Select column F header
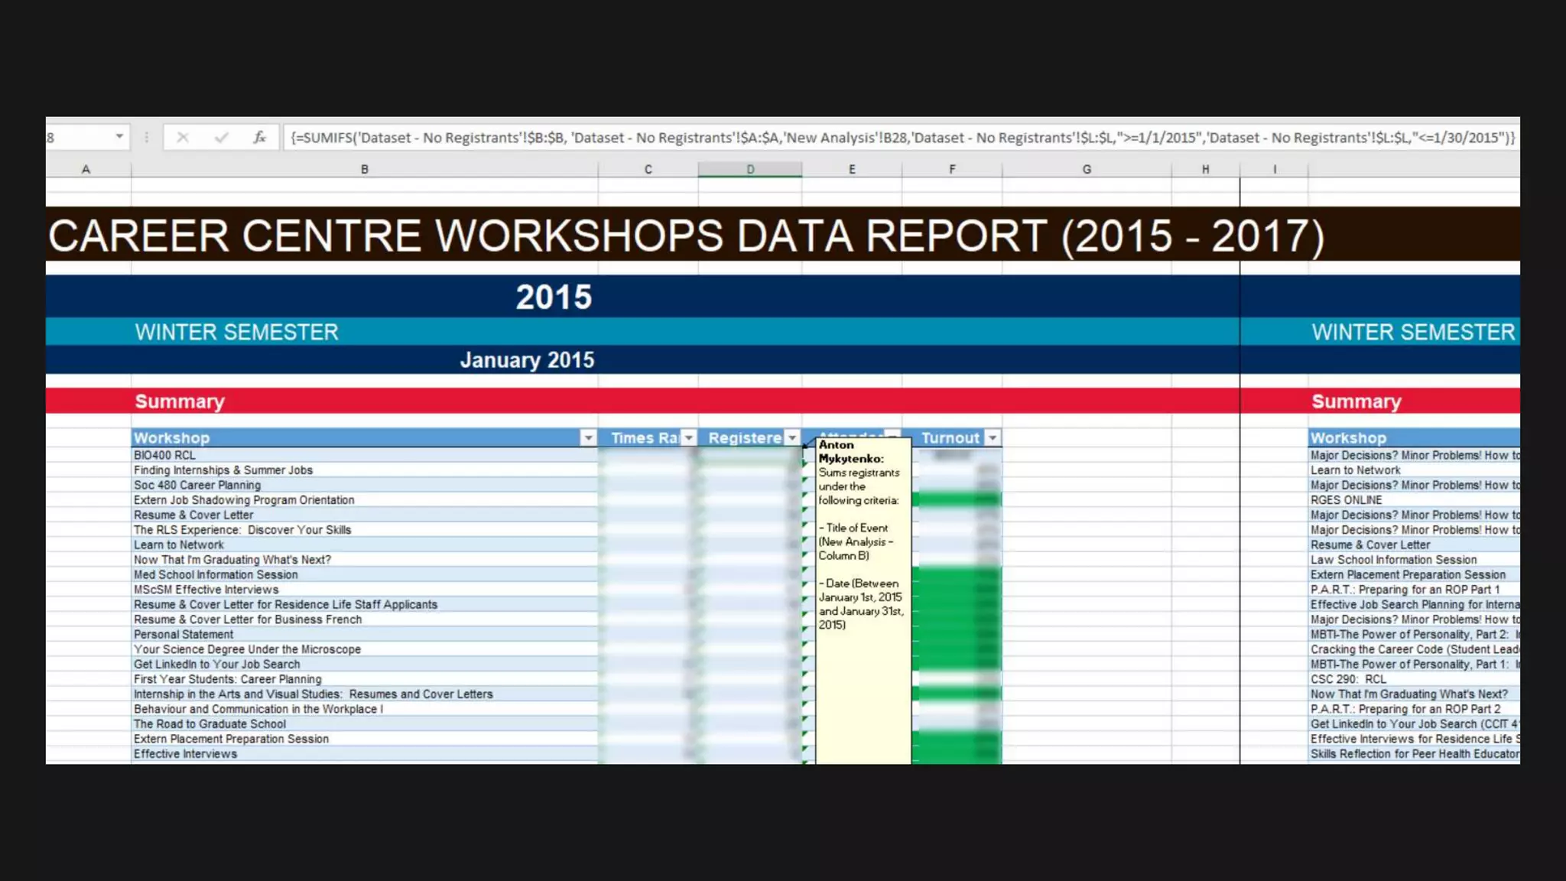 [x=951, y=169]
